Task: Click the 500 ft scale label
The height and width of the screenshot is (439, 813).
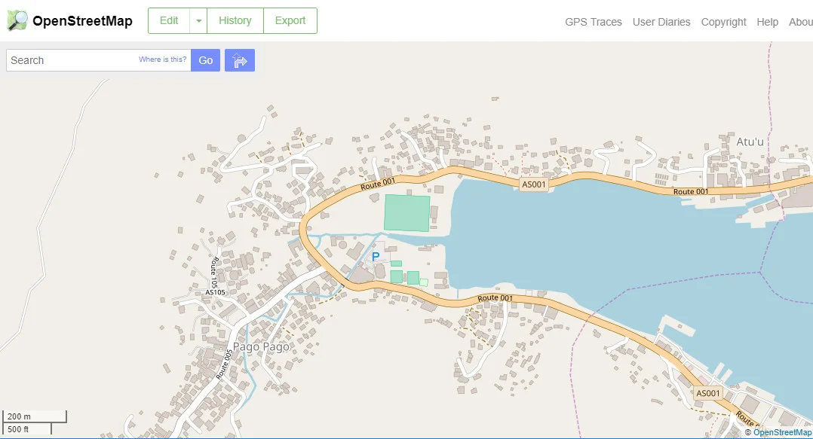Action: pos(18,429)
